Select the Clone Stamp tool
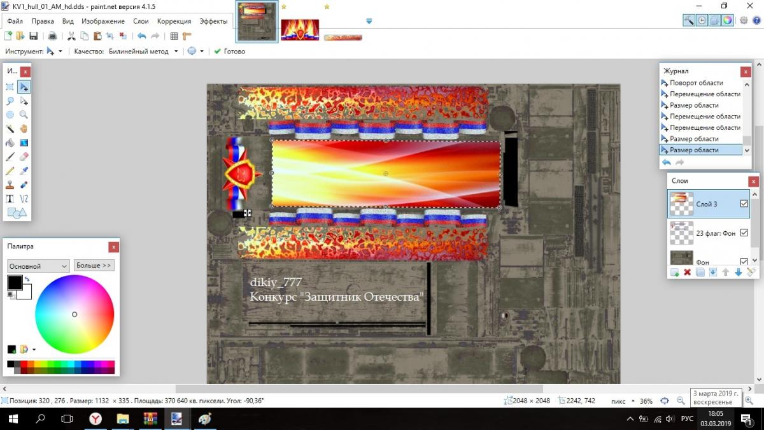 coord(10,185)
